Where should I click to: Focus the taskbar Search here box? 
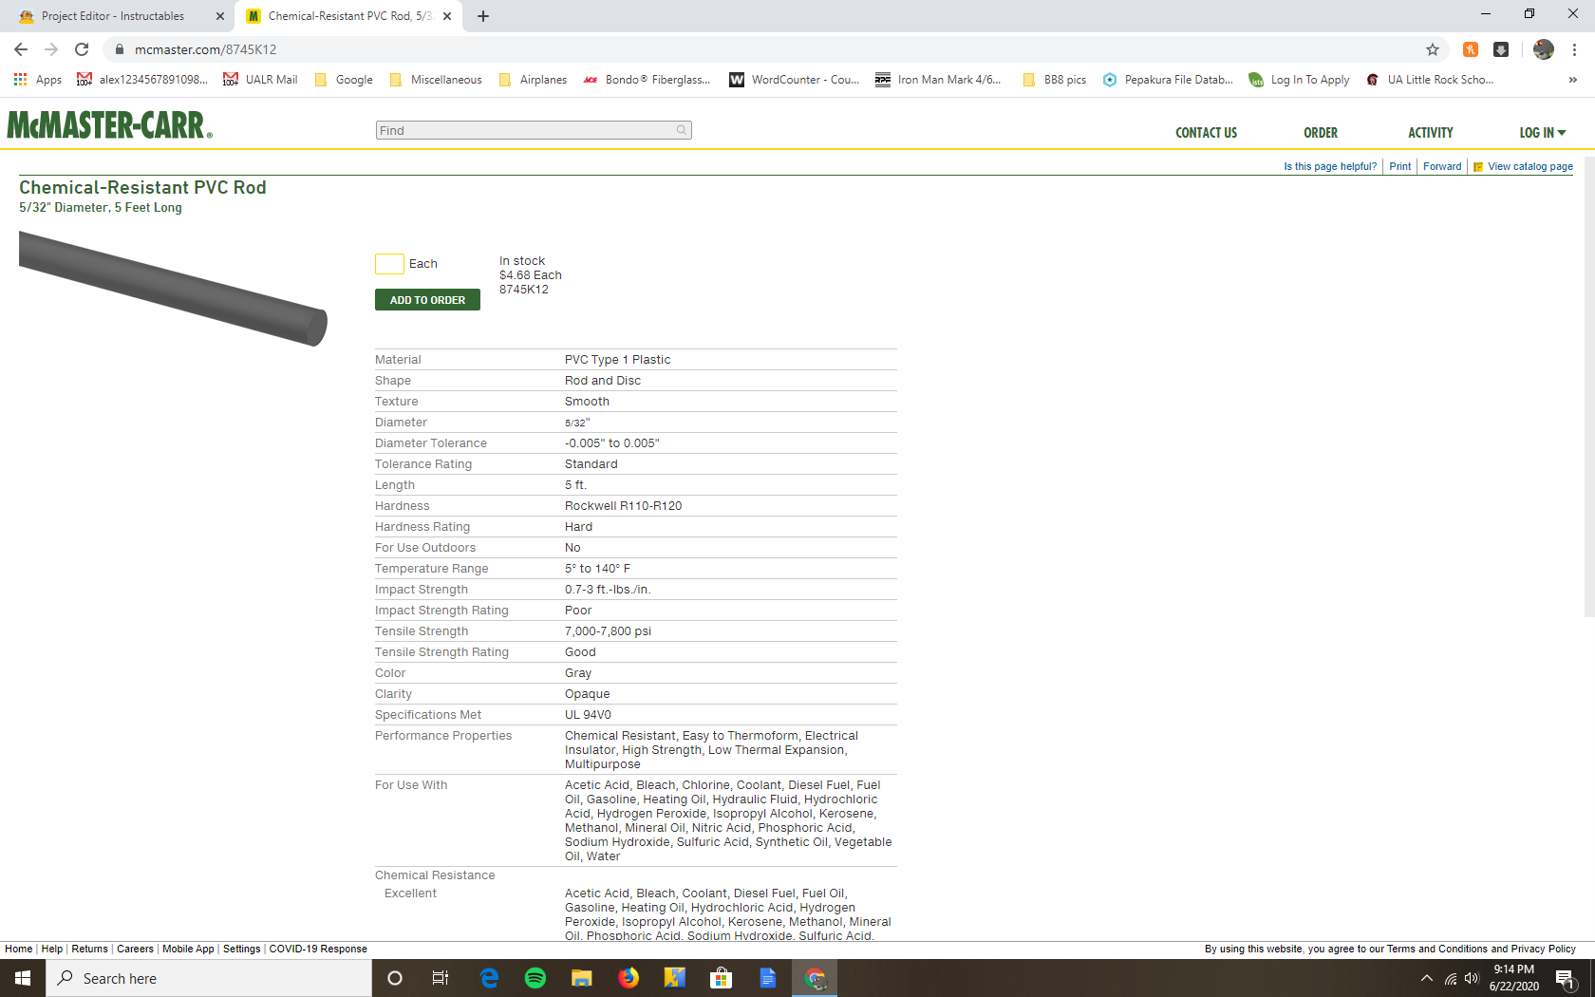pos(209,978)
